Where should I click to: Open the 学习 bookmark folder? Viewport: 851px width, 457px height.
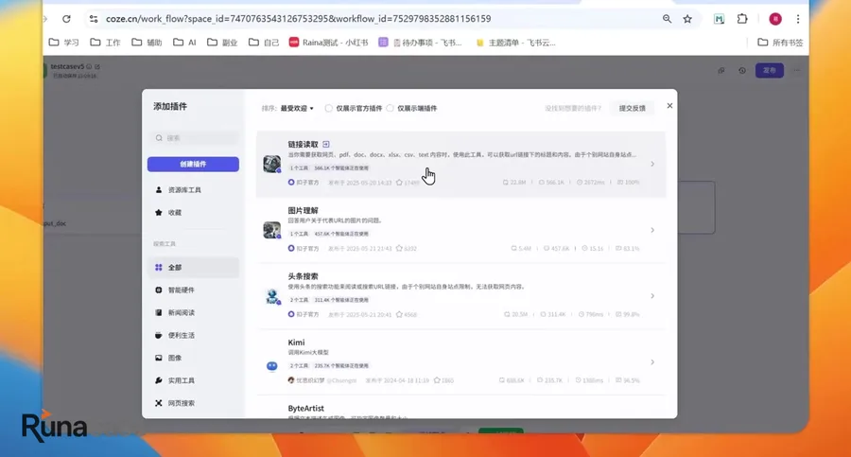(64, 43)
